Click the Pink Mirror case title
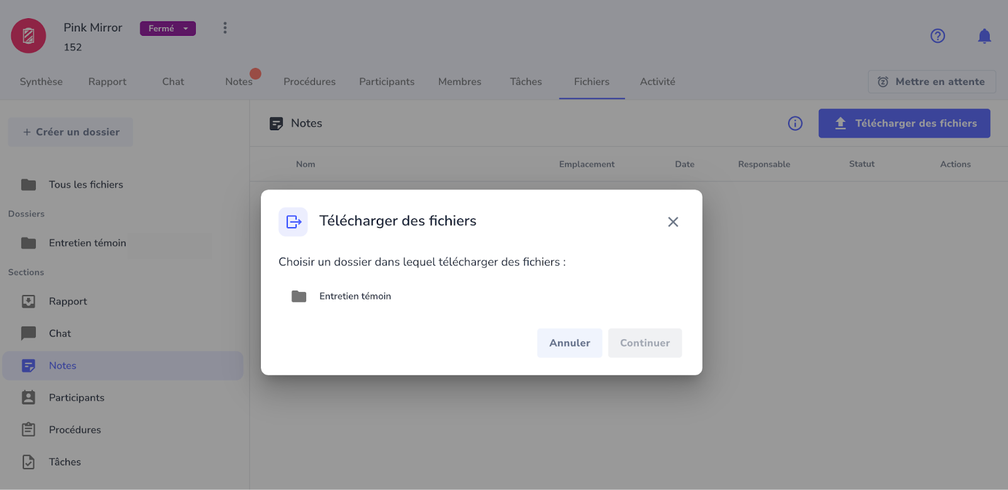The image size is (1008, 490). pos(93,28)
